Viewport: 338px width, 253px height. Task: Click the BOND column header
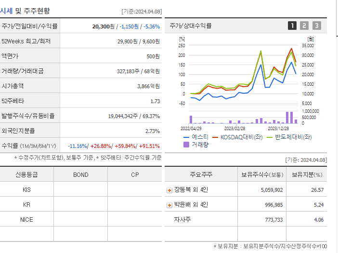pyautogui.click(x=81, y=175)
